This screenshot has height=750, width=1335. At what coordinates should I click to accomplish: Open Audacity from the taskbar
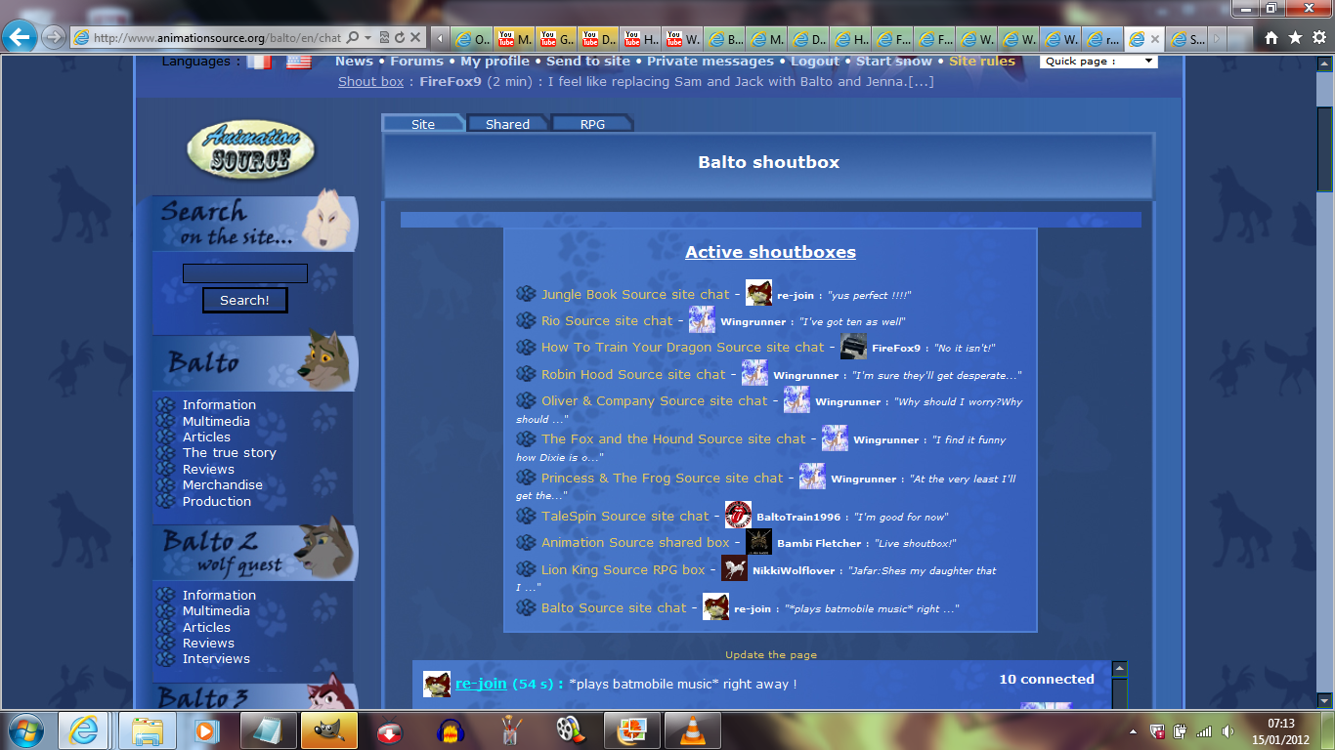451,730
